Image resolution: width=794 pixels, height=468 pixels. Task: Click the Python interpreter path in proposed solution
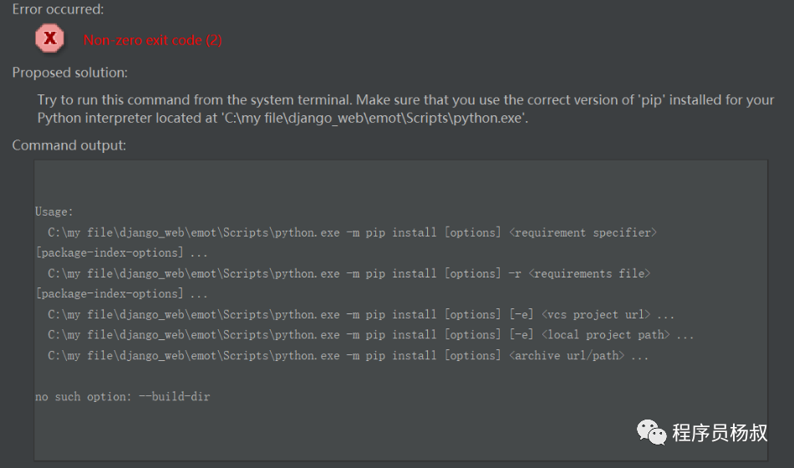(x=374, y=118)
